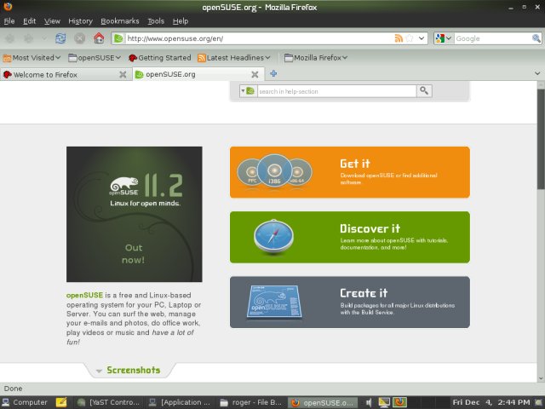Click the compass icon in Discover it
The height and width of the screenshot is (409, 545).
tap(274, 236)
